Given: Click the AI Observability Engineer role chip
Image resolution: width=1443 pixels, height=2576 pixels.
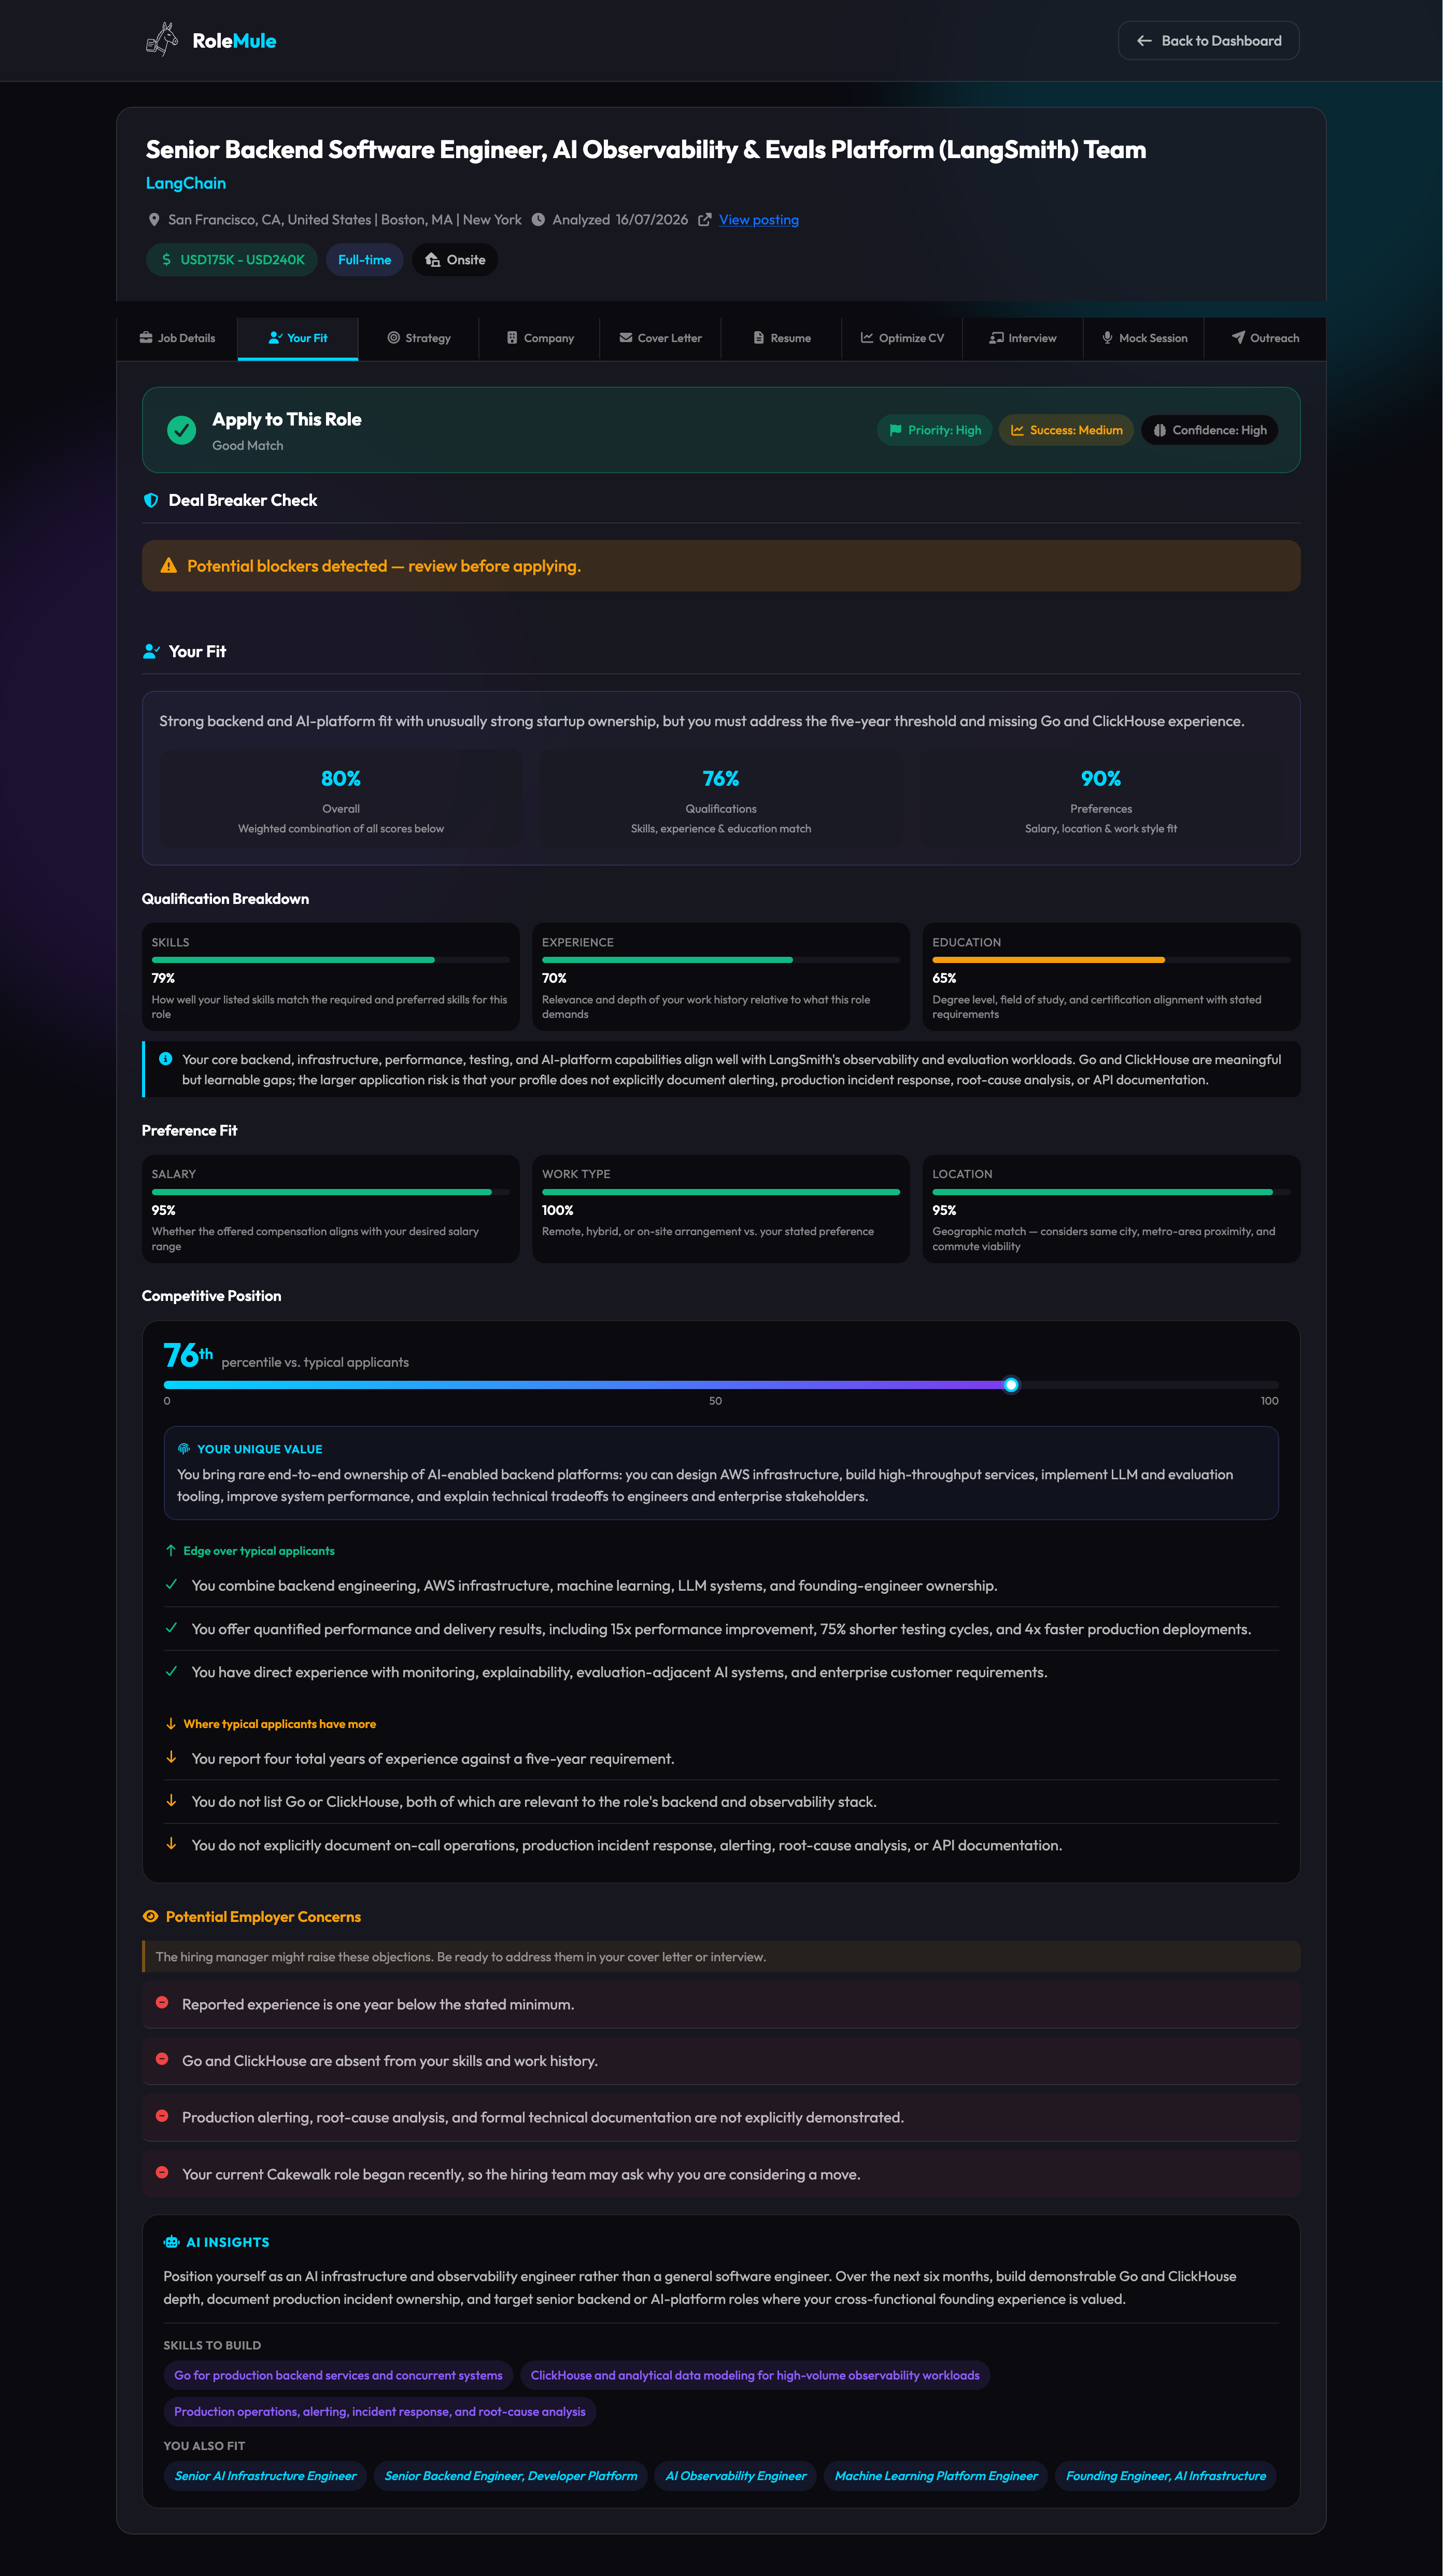Looking at the screenshot, I should 736,2476.
